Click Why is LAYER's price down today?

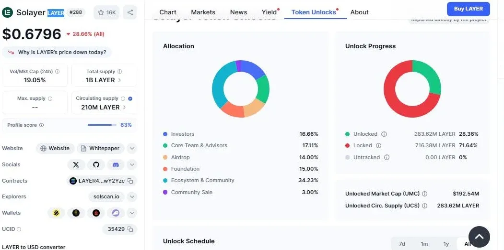[57, 52]
